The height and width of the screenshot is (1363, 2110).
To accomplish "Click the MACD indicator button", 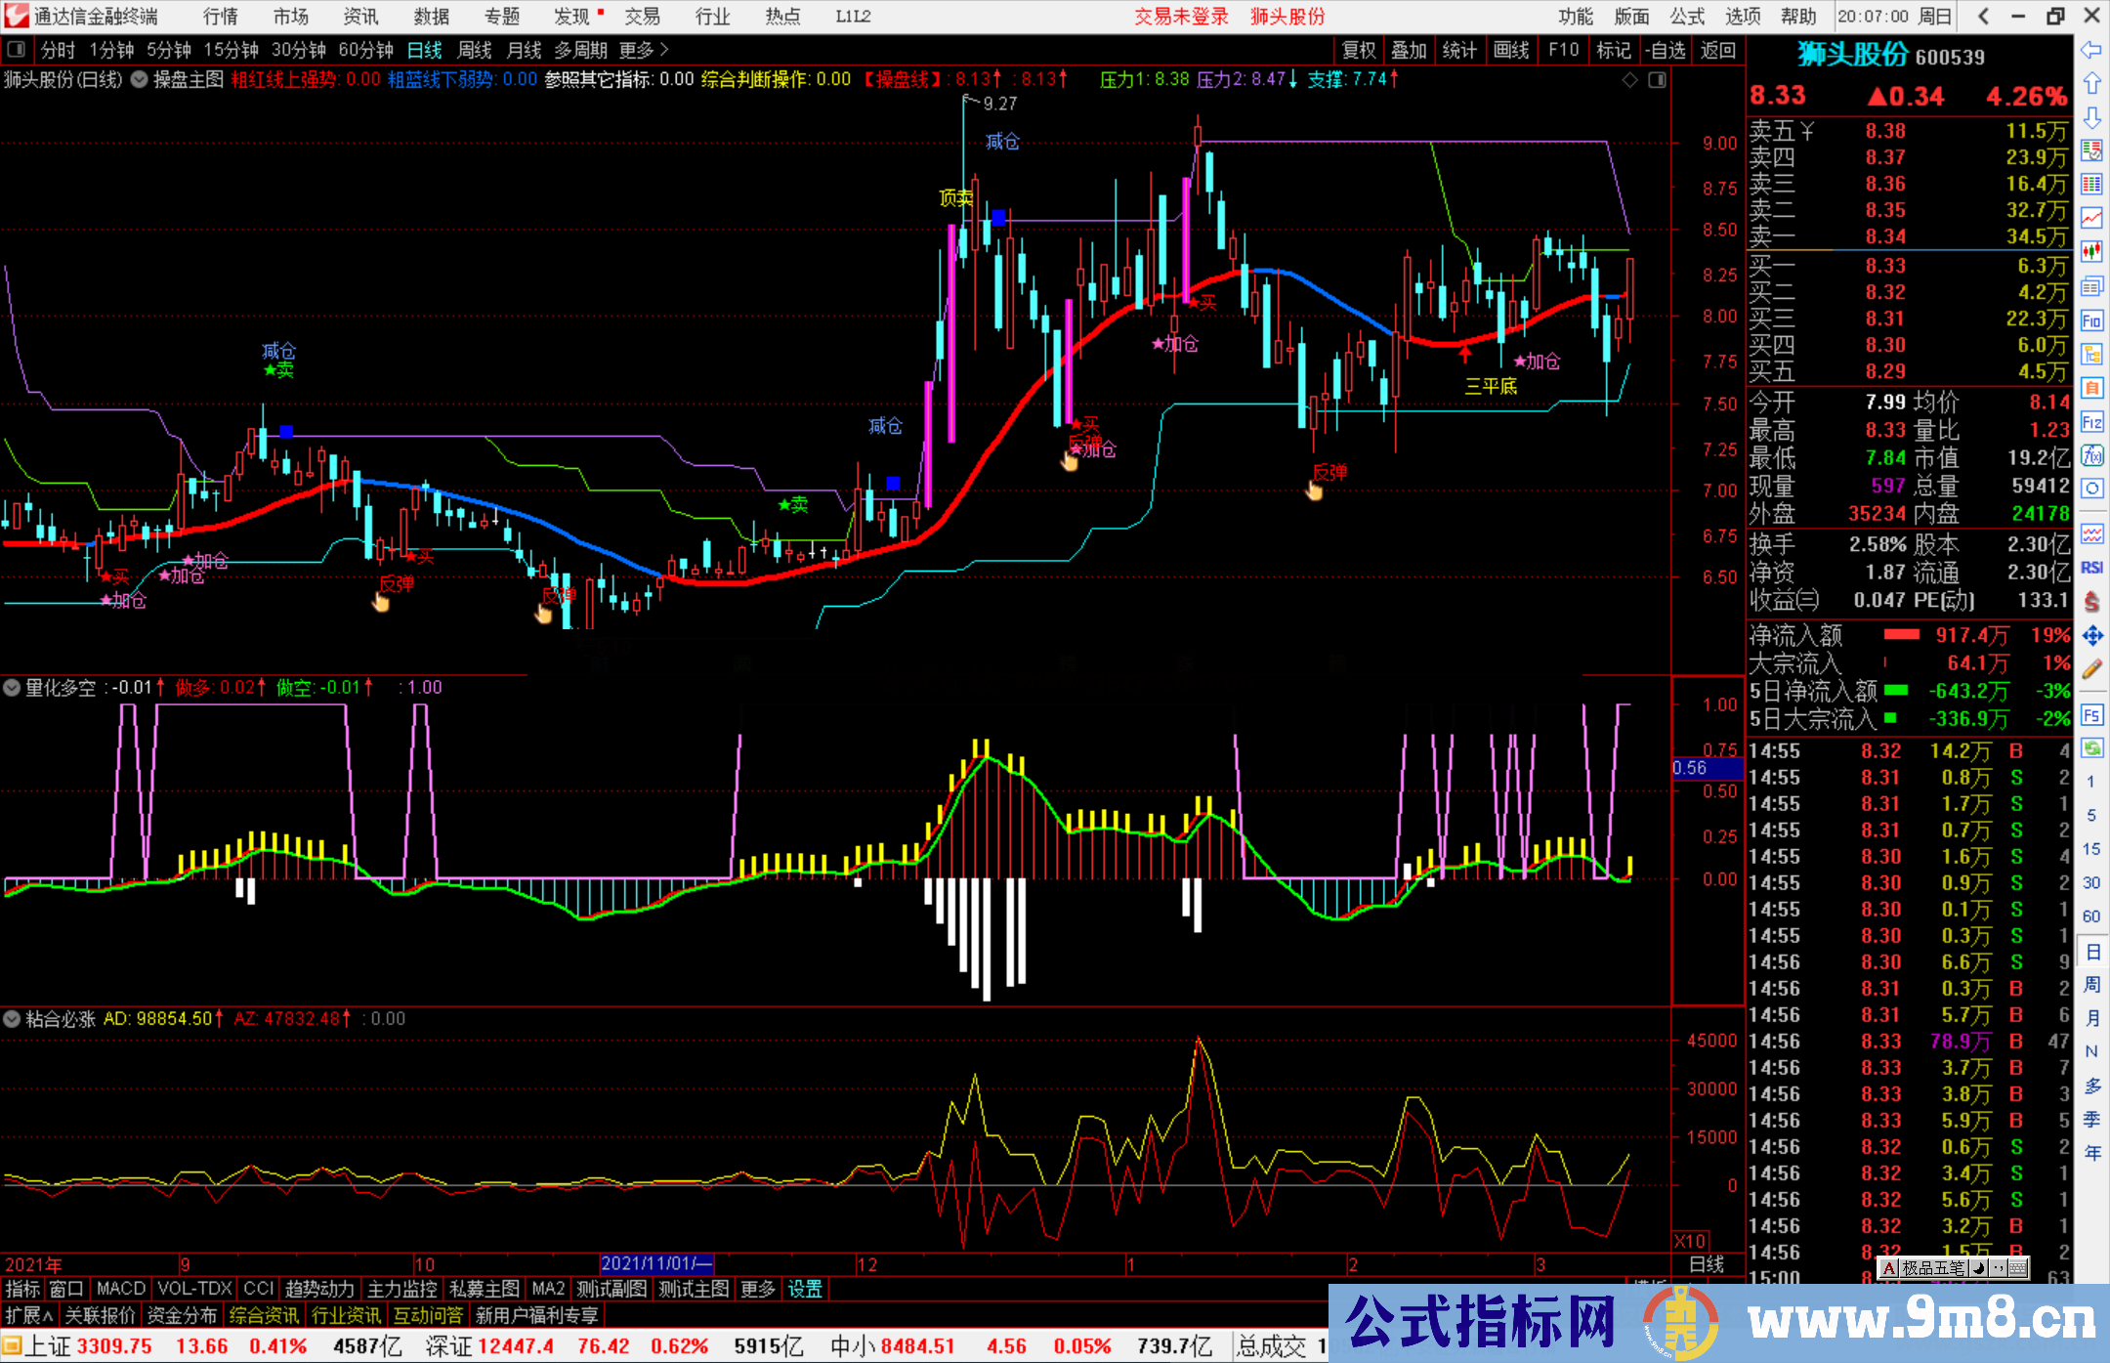I will (x=121, y=1289).
